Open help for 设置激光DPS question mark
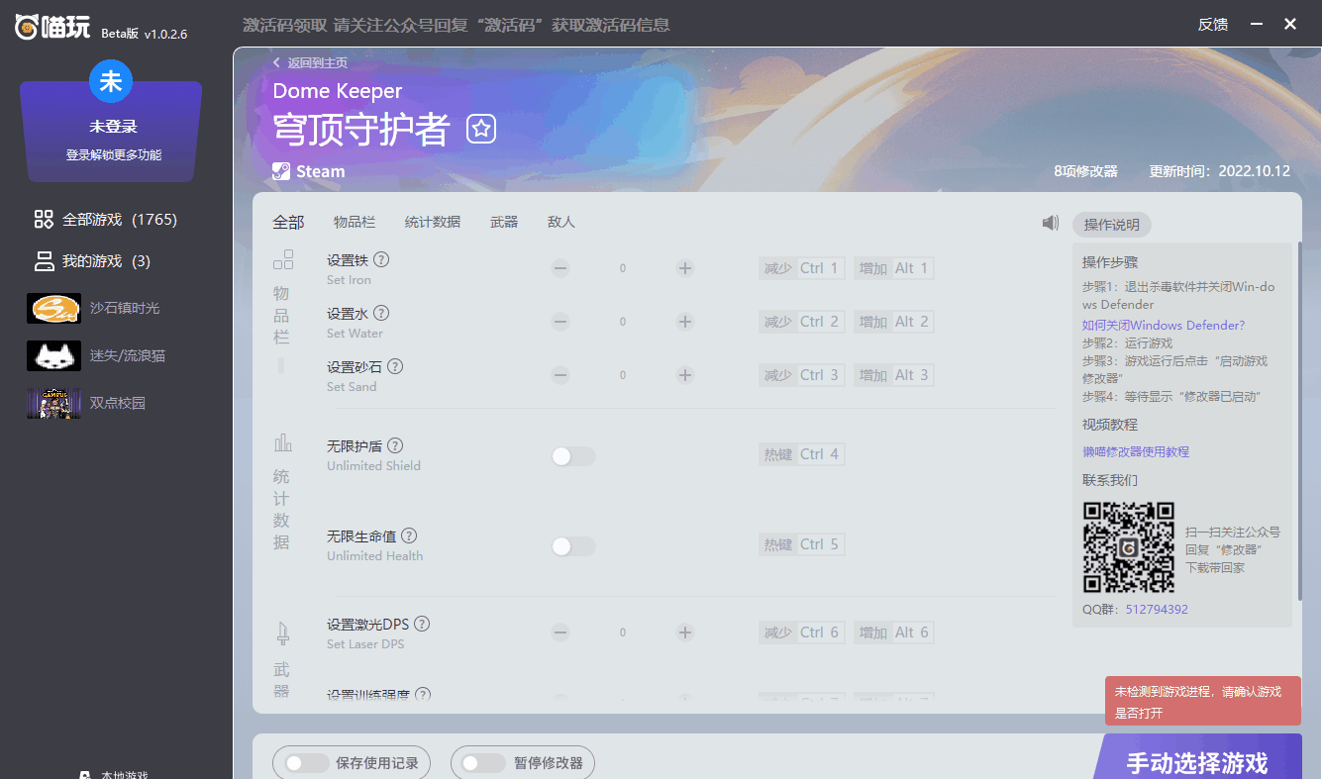Viewport: 1322px width, 779px height. coord(422,625)
